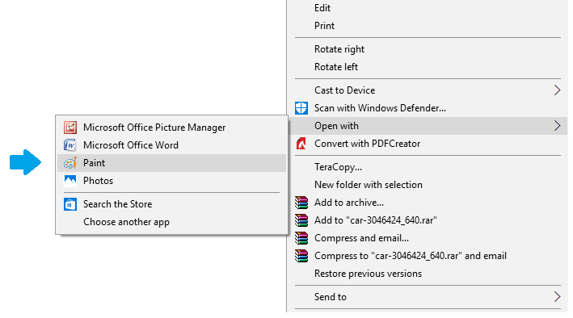Expand the Open with submenu arrow

tap(557, 126)
